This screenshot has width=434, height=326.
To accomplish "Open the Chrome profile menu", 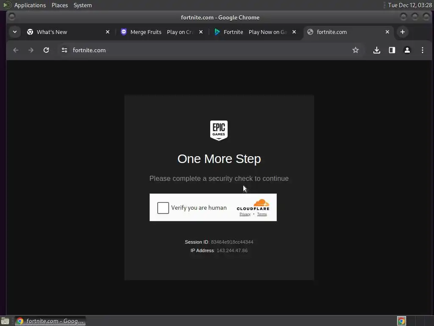I will click(407, 50).
